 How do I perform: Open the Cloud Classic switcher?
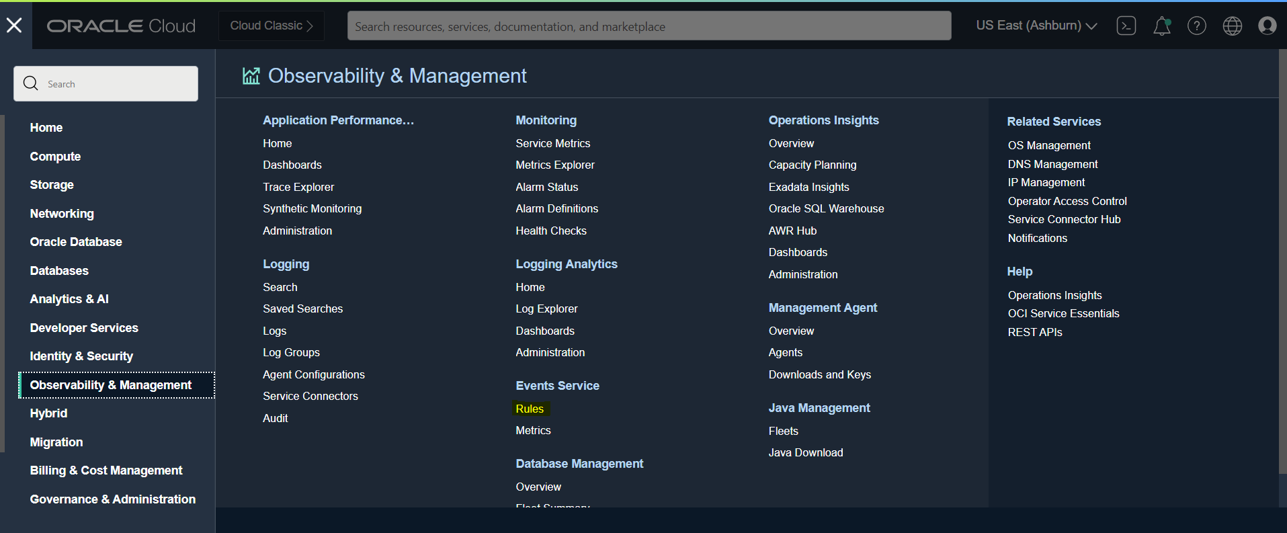tap(271, 26)
